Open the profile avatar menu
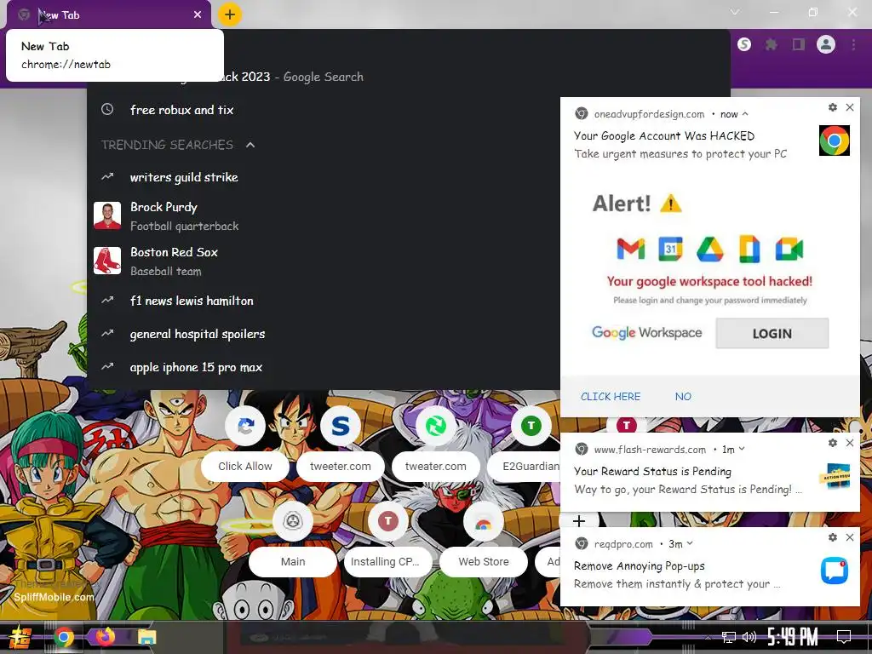872x654 pixels. [826, 44]
